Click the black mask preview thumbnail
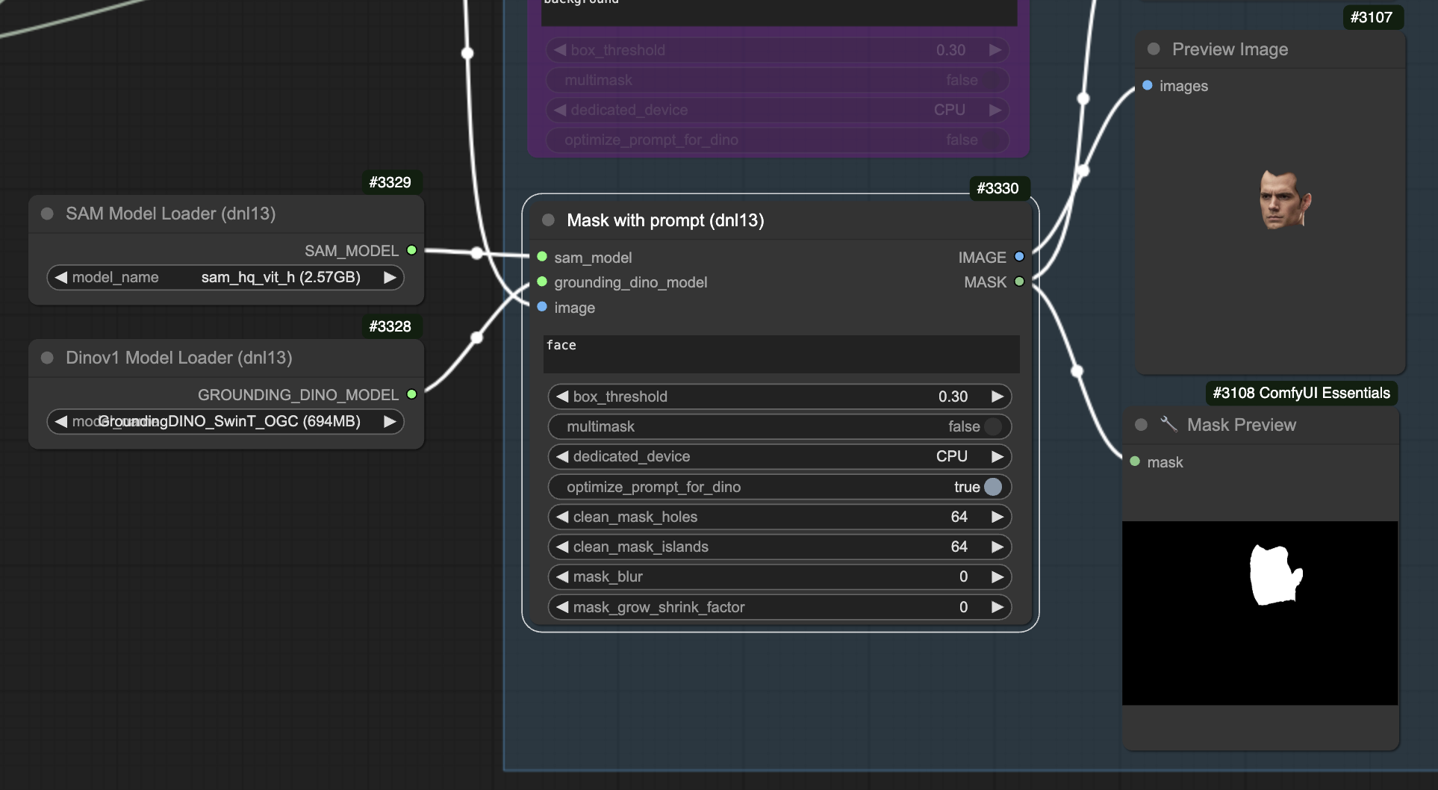Screen dimensions: 1438x790 click(x=1260, y=612)
